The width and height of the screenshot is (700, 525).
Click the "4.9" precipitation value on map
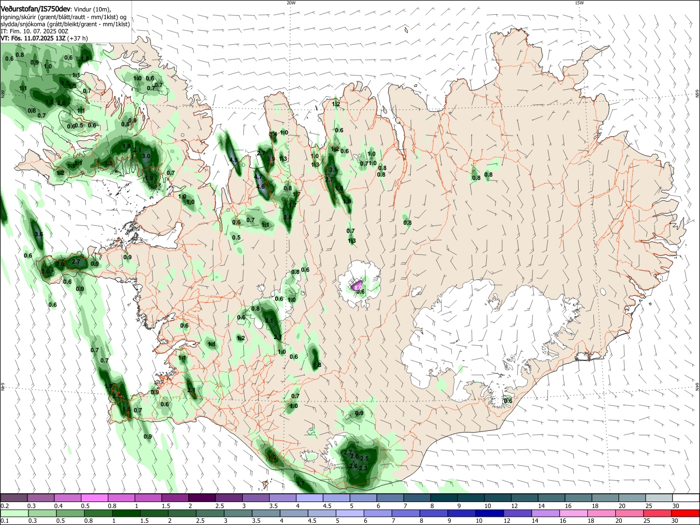point(234,160)
